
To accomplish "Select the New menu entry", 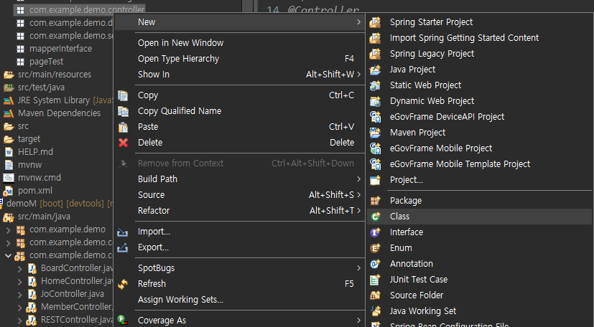I will [239, 22].
